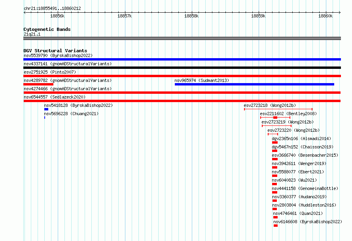This screenshot has width=352, height=241.
Task: Click the DGV Structural Variants track title
Action: (55, 51)
